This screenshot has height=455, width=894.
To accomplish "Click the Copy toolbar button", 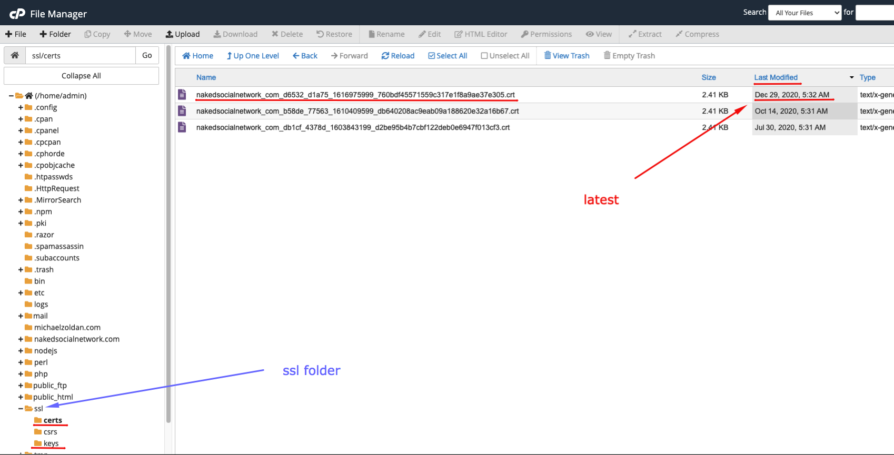I will coord(97,34).
